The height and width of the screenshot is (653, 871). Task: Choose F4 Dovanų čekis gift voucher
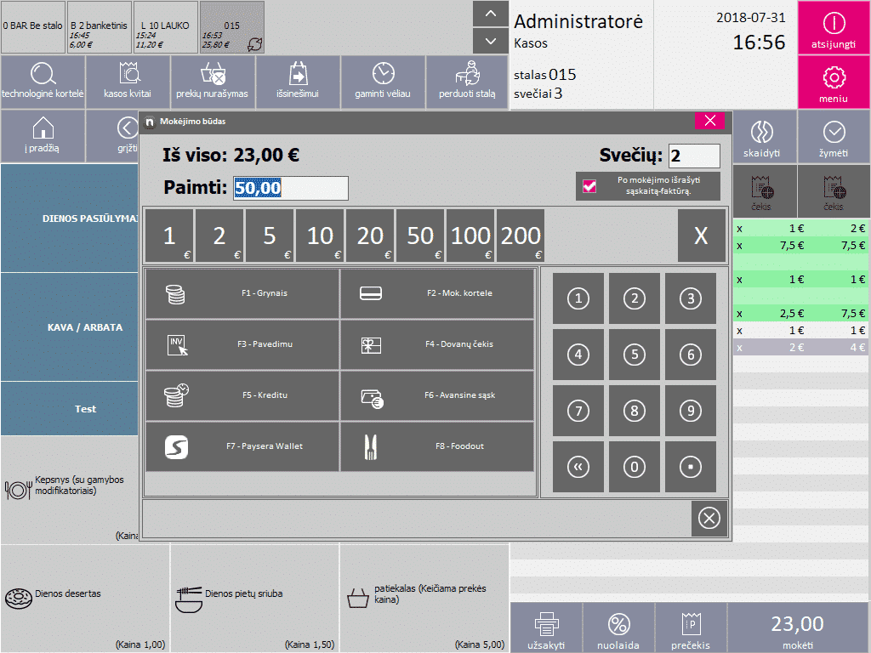(437, 344)
